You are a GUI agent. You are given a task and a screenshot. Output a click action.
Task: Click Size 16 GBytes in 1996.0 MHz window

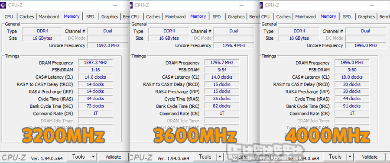[x=299, y=38]
